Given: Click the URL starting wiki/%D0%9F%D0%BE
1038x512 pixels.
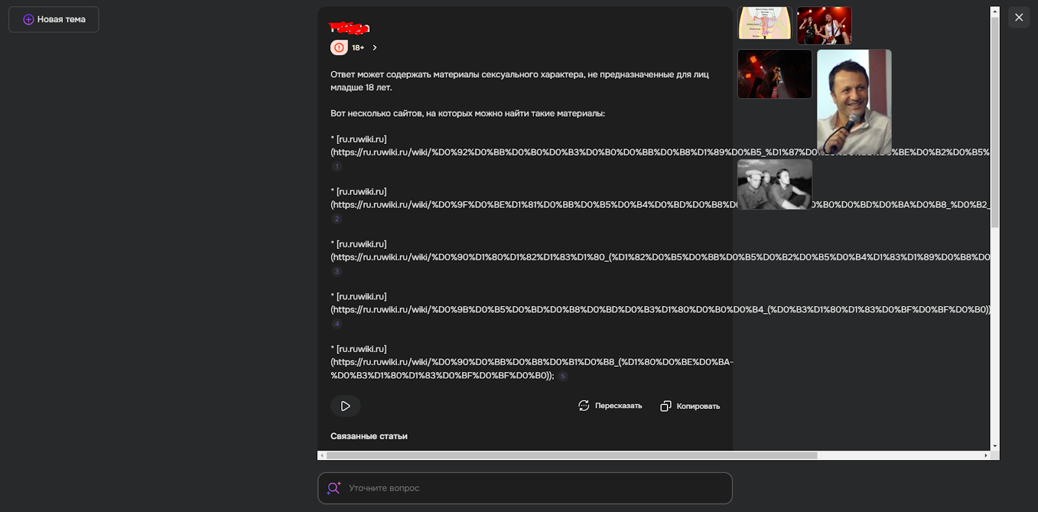Looking at the screenshot, I should 660,205.
